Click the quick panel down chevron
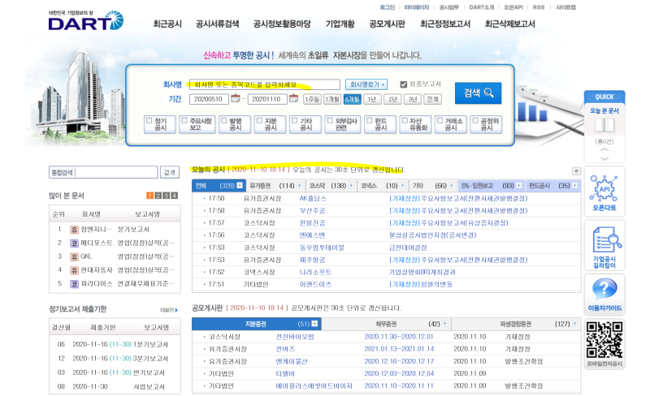 tap(604, 159)
